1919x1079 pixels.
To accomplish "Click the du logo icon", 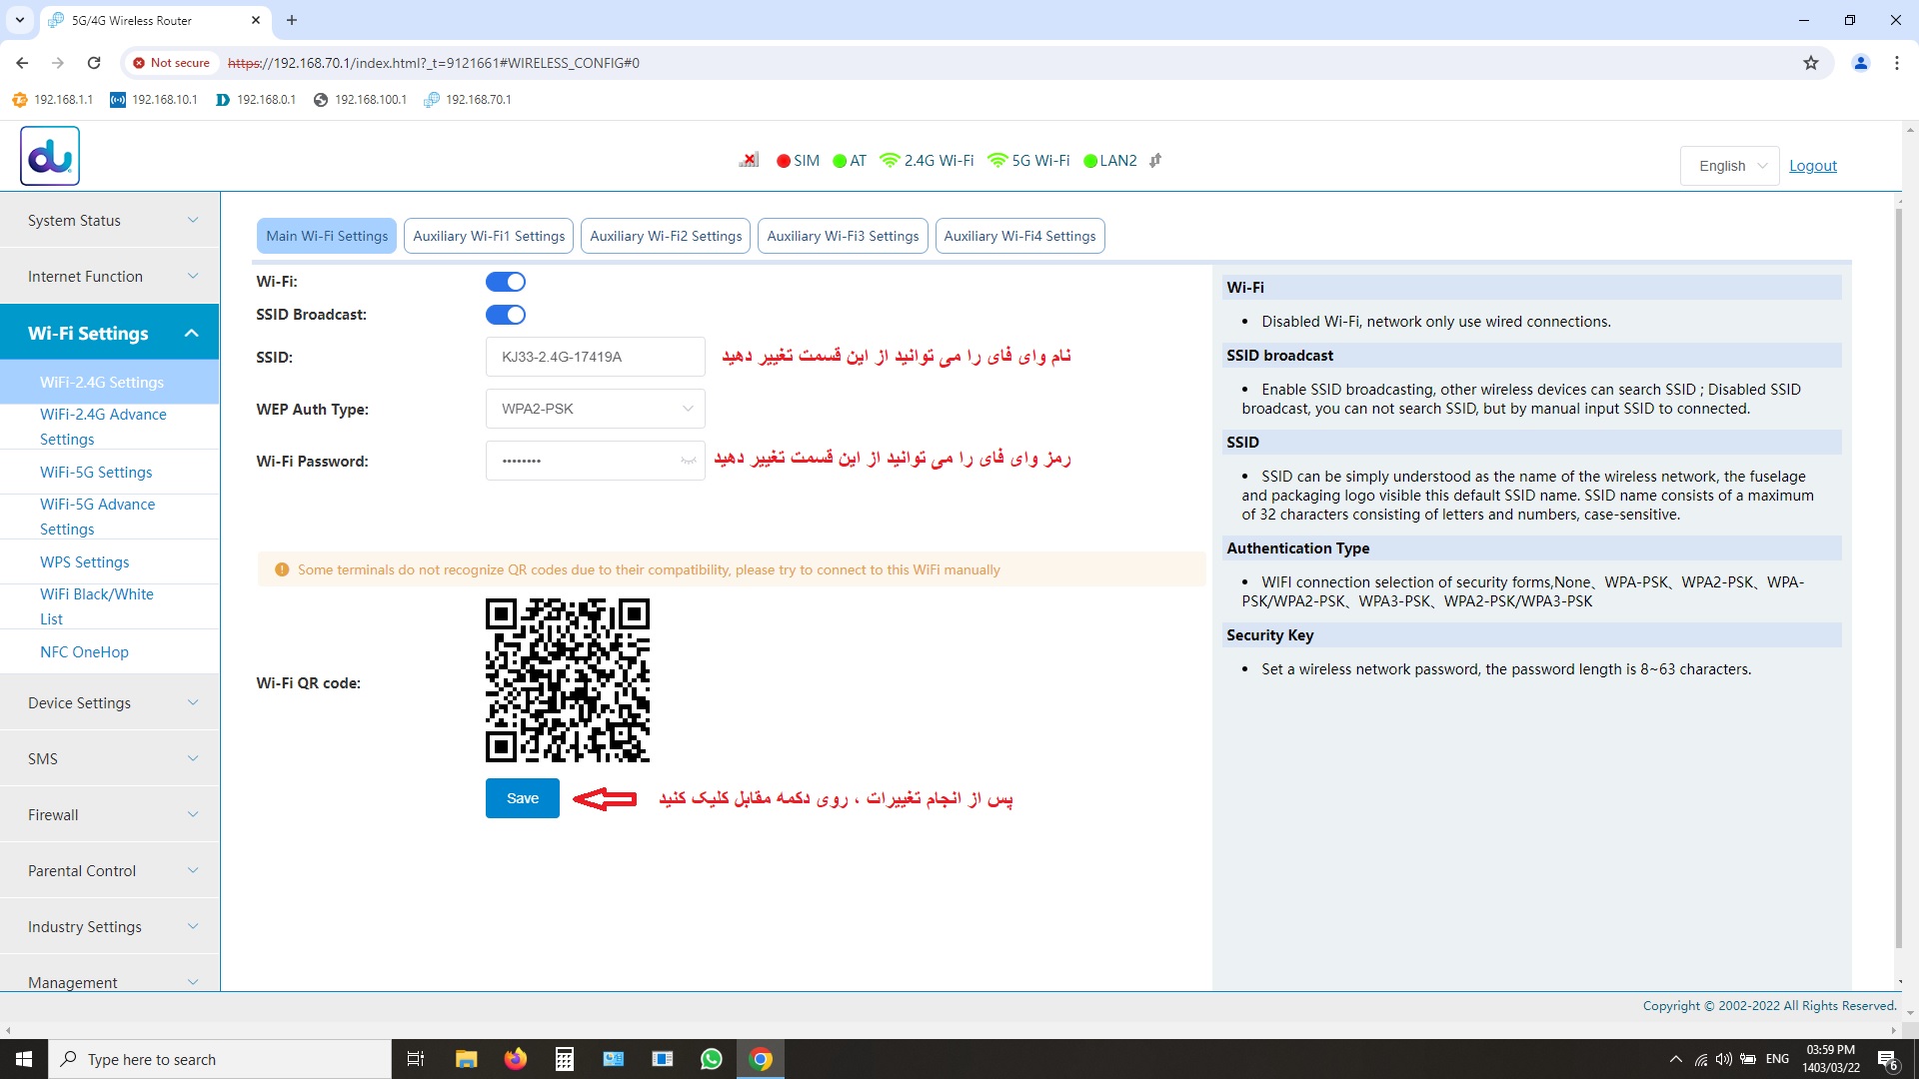I will [50, 156].
